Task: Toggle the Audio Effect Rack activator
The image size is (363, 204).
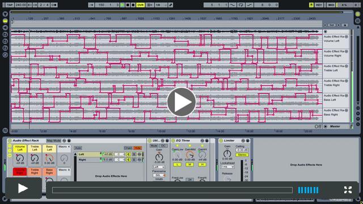Action: [x=10, y=141]
